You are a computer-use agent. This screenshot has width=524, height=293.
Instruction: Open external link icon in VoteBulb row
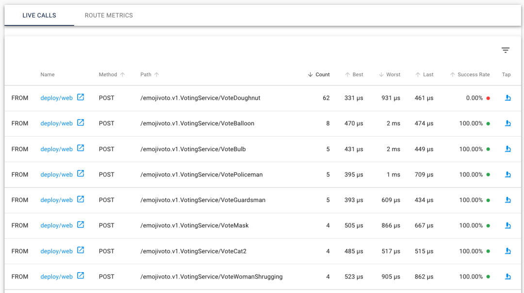81,148
